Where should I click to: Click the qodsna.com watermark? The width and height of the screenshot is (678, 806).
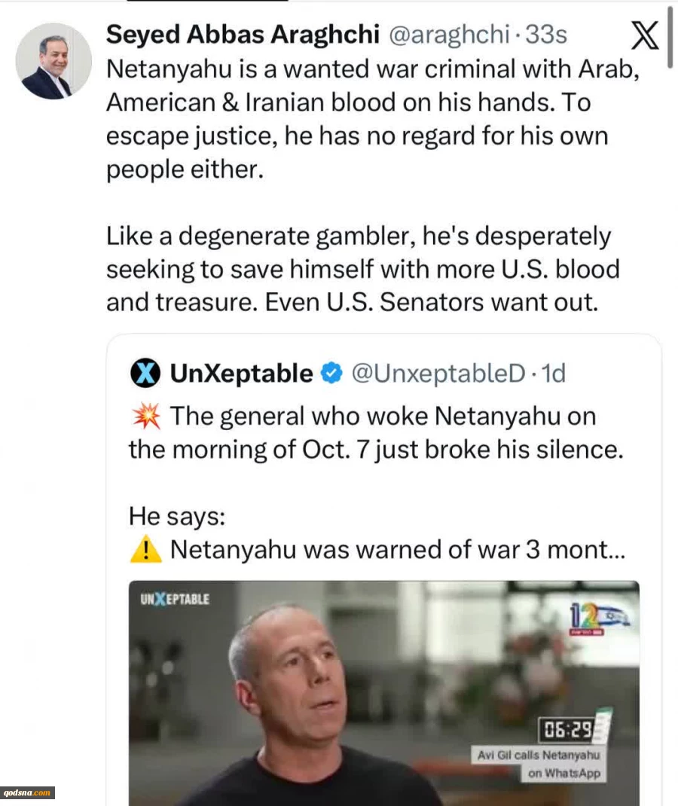(x=27, y=792)
